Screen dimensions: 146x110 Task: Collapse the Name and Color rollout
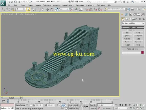pos(133,49)
